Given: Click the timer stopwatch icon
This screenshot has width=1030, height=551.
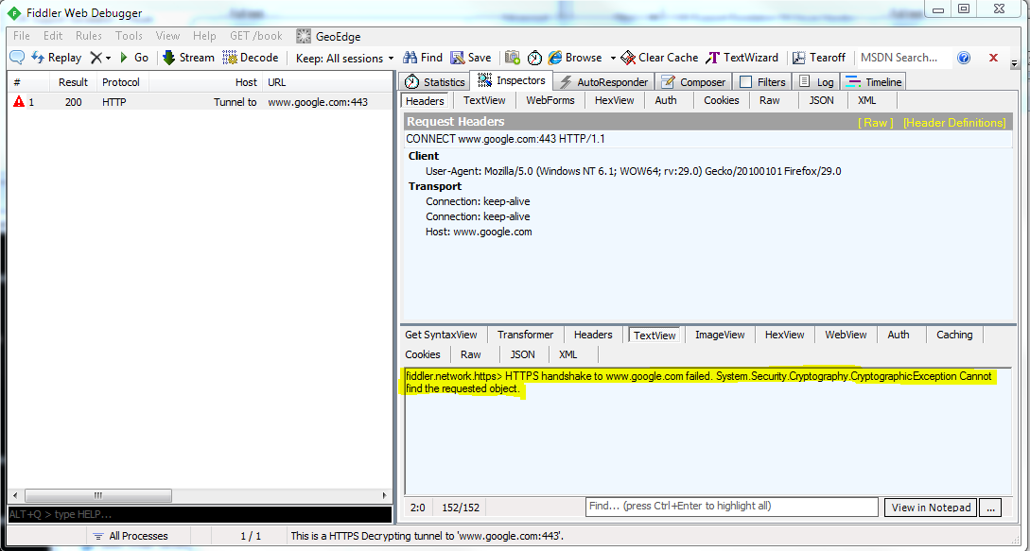Looking at the screenshot, I should (x=534, y=58).
